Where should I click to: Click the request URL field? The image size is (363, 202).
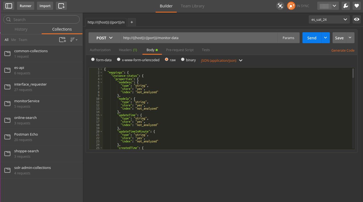(199, 38)
